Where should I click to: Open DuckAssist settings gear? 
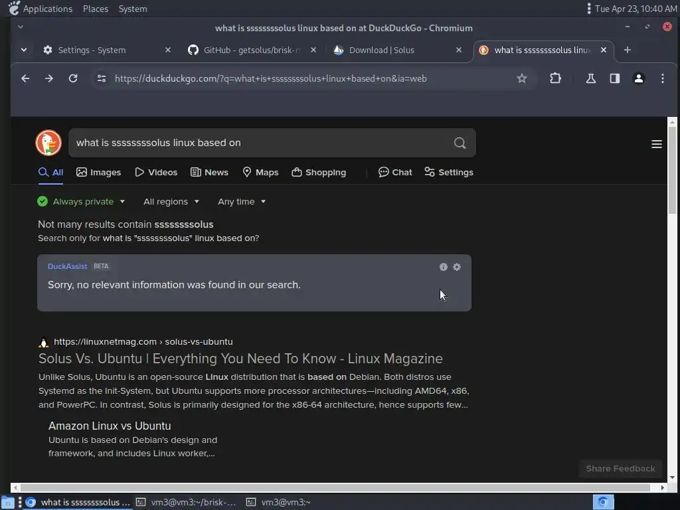(x=457, y=267)
